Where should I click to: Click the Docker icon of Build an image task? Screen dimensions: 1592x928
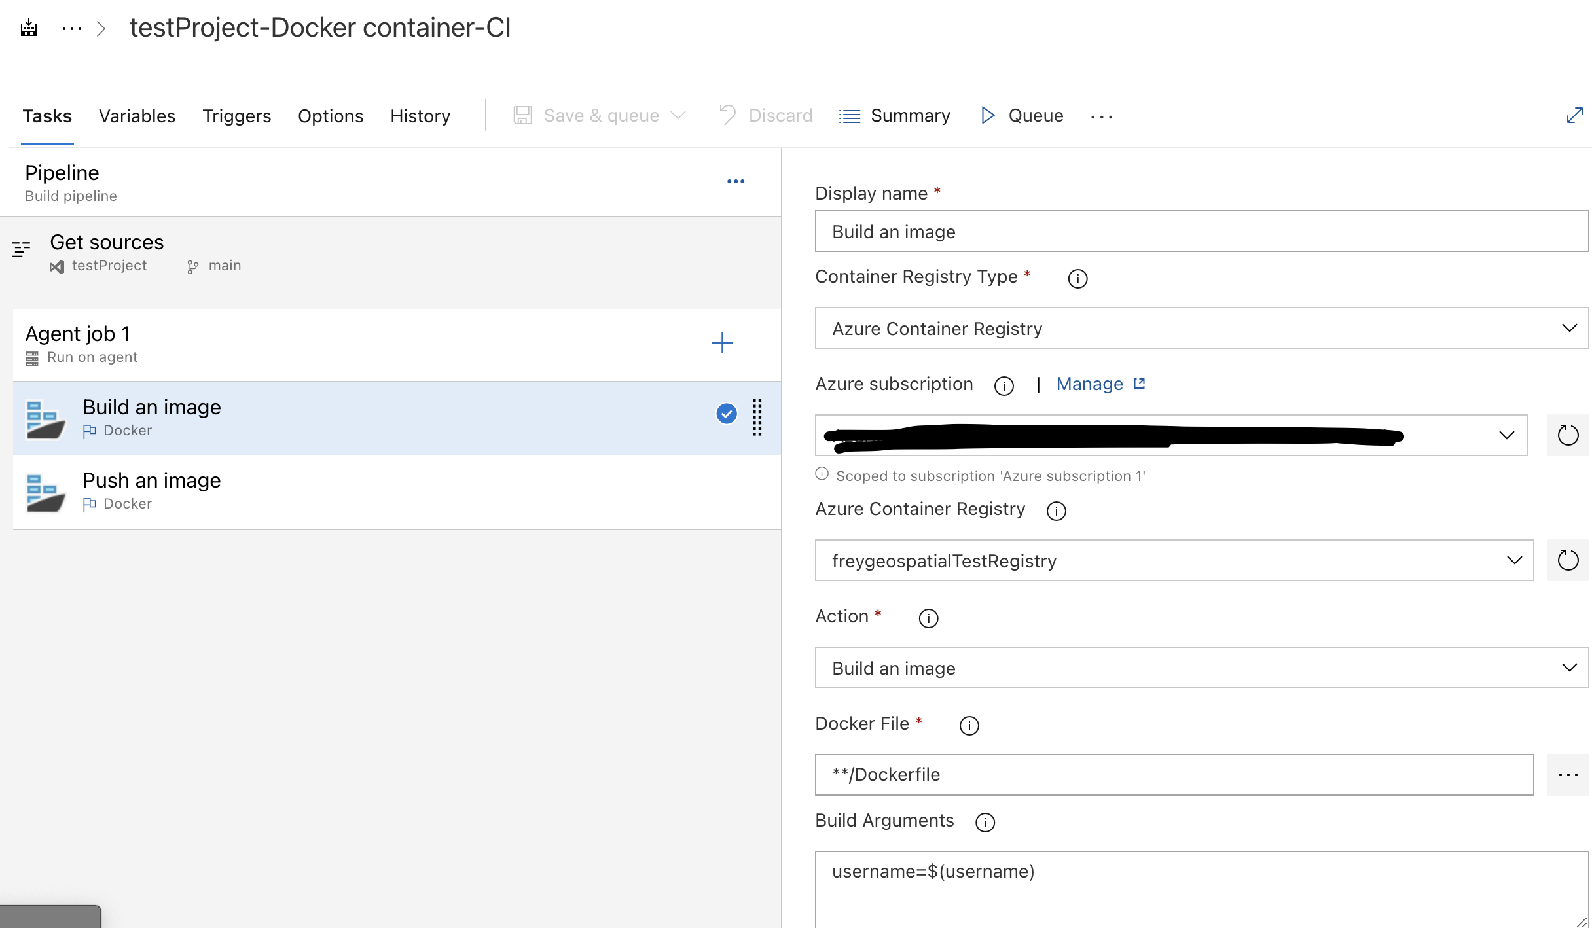[x=45, y=419]
